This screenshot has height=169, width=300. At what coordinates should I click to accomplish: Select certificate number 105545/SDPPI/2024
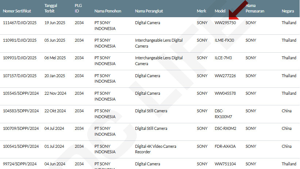(21, 93)
